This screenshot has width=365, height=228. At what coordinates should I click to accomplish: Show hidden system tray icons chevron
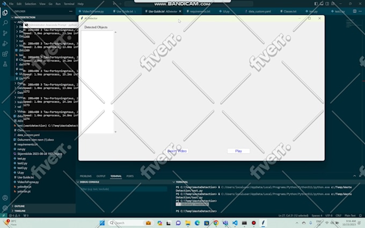(297, 223)
